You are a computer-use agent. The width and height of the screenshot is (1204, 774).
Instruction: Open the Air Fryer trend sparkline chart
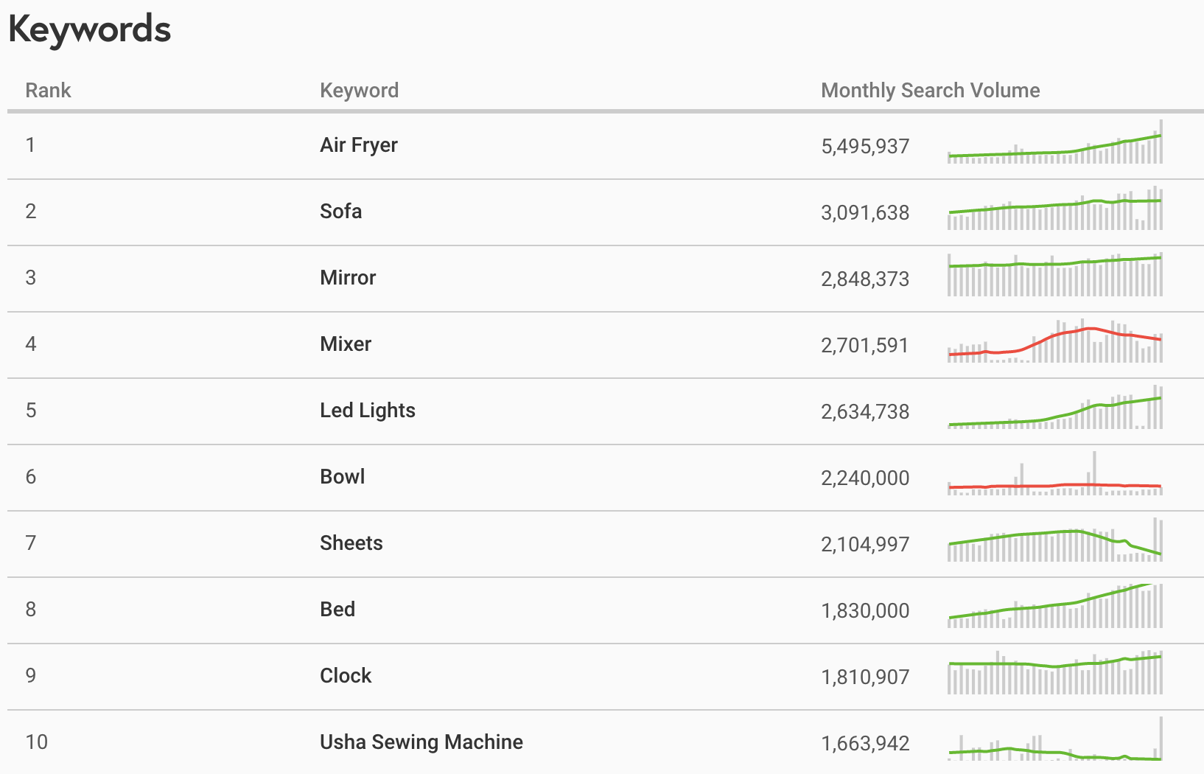point(1055,142)
